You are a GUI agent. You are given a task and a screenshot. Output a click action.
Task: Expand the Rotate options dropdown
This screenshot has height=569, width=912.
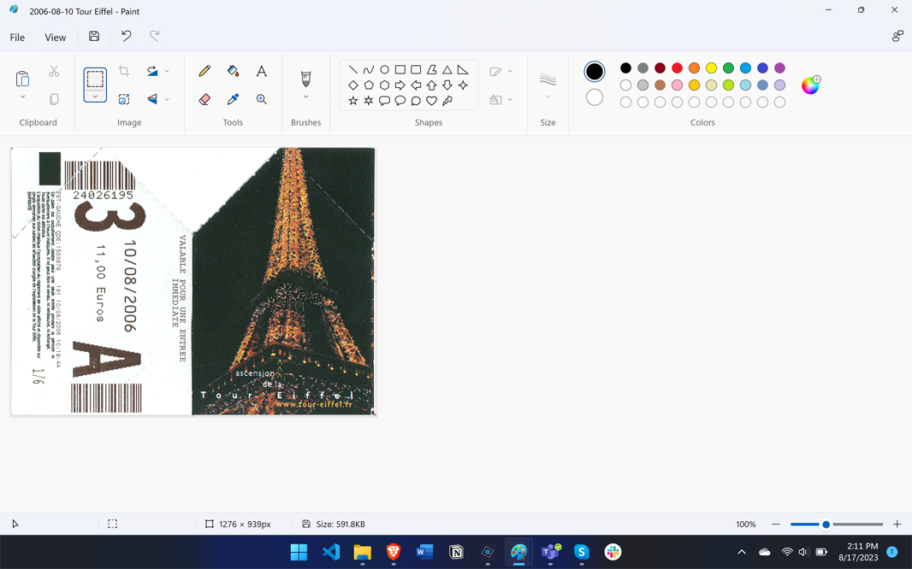pos(167,72)
